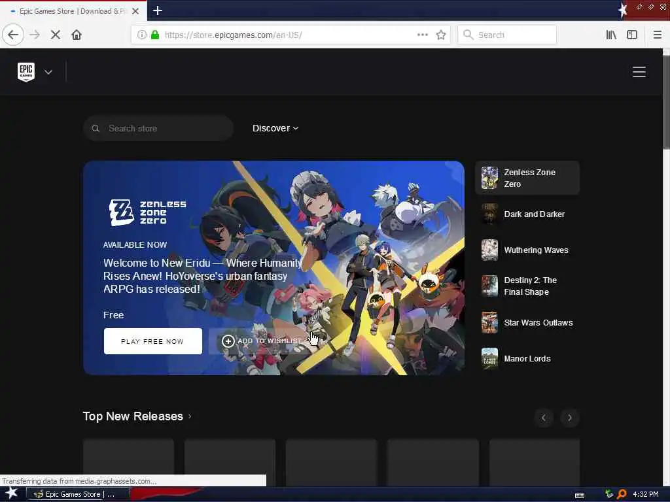Click the Play Free Now button

pyautogui.click(x=152, y=341)
